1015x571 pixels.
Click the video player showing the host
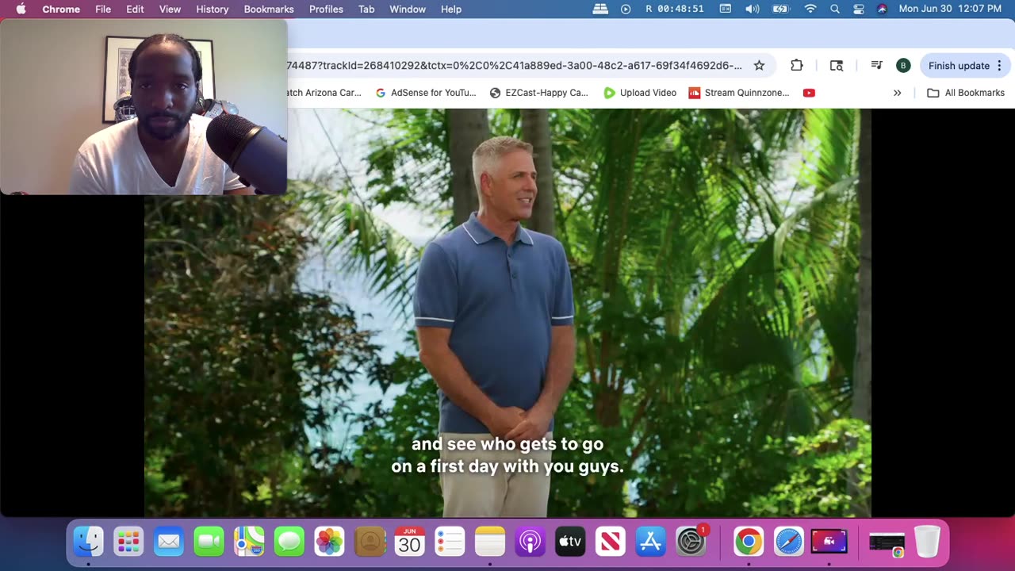pyautogui.click(x=507, y=312)
